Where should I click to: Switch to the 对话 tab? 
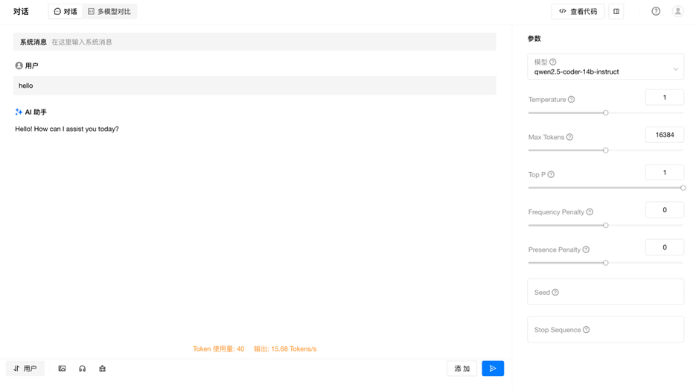pos(66,11)
